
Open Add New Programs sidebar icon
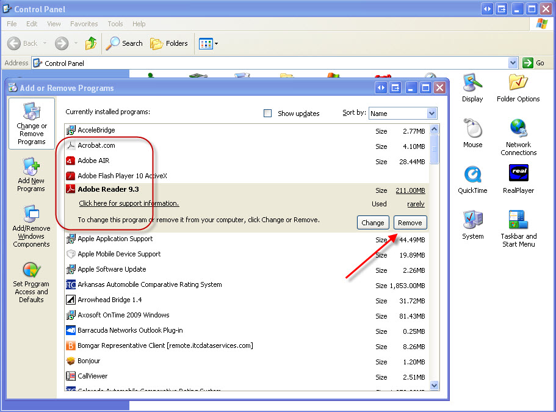click(x=31, y=175)
